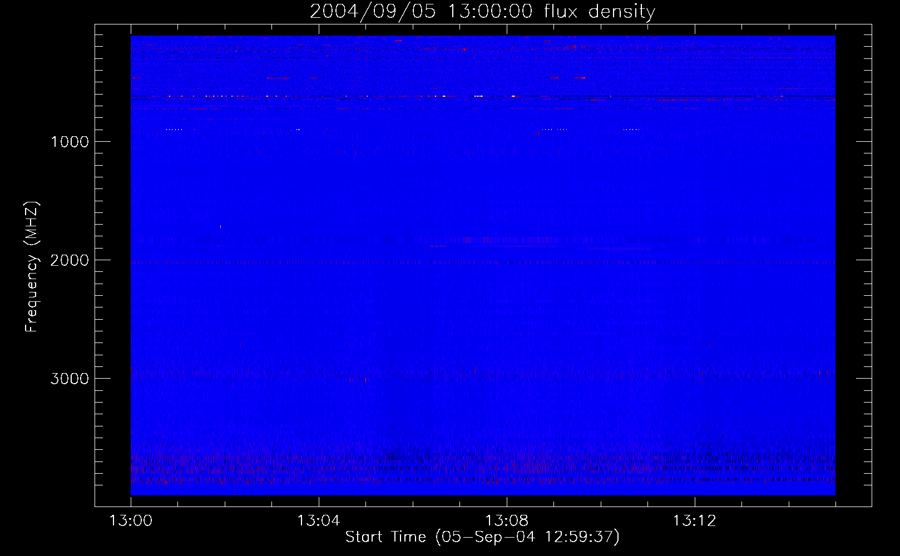The image size is (900, 556).
Task: Click the "2000" frequency tick label
Action: 70,260
